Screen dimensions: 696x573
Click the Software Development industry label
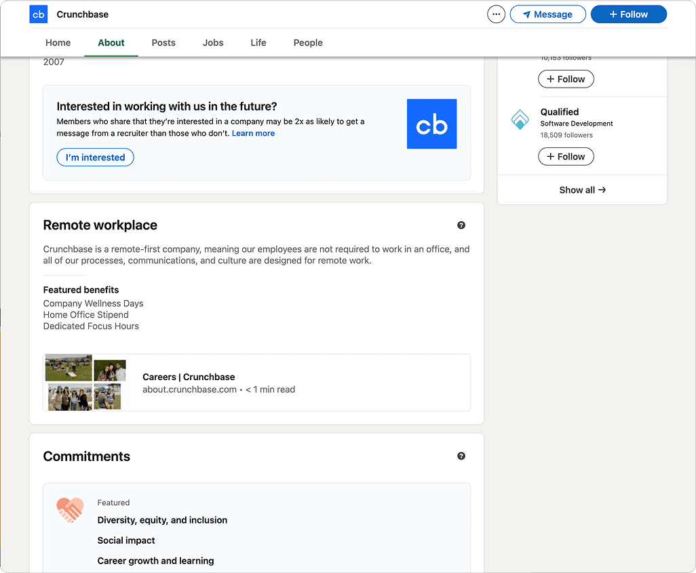coord(576,124)
